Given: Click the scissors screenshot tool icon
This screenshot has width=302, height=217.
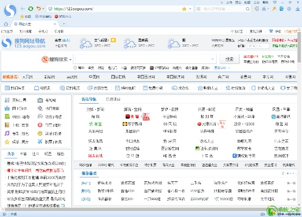Looking at the screenshot, I should click(263, 9).
